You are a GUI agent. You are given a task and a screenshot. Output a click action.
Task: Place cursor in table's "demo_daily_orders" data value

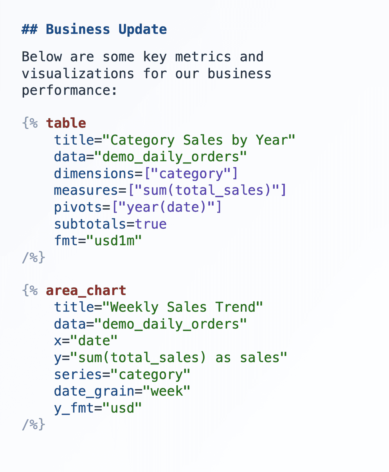[171, 157]
